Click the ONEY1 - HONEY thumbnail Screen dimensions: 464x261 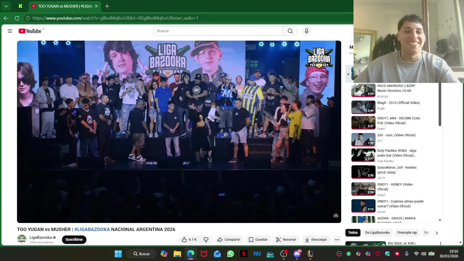(x=363, y=189)
